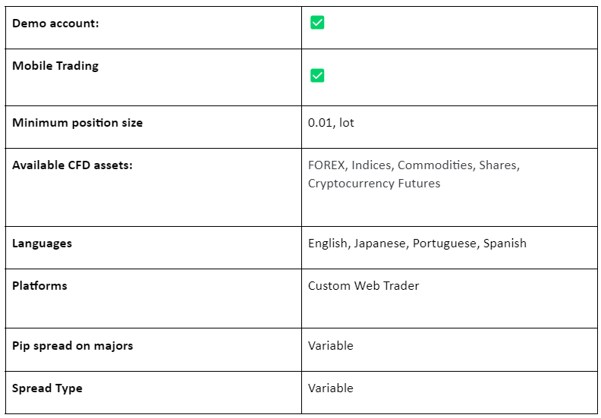Screen dimensions: 601x418
Task: Click the Available CFD assets label
Action: click(x=72, y=165)
